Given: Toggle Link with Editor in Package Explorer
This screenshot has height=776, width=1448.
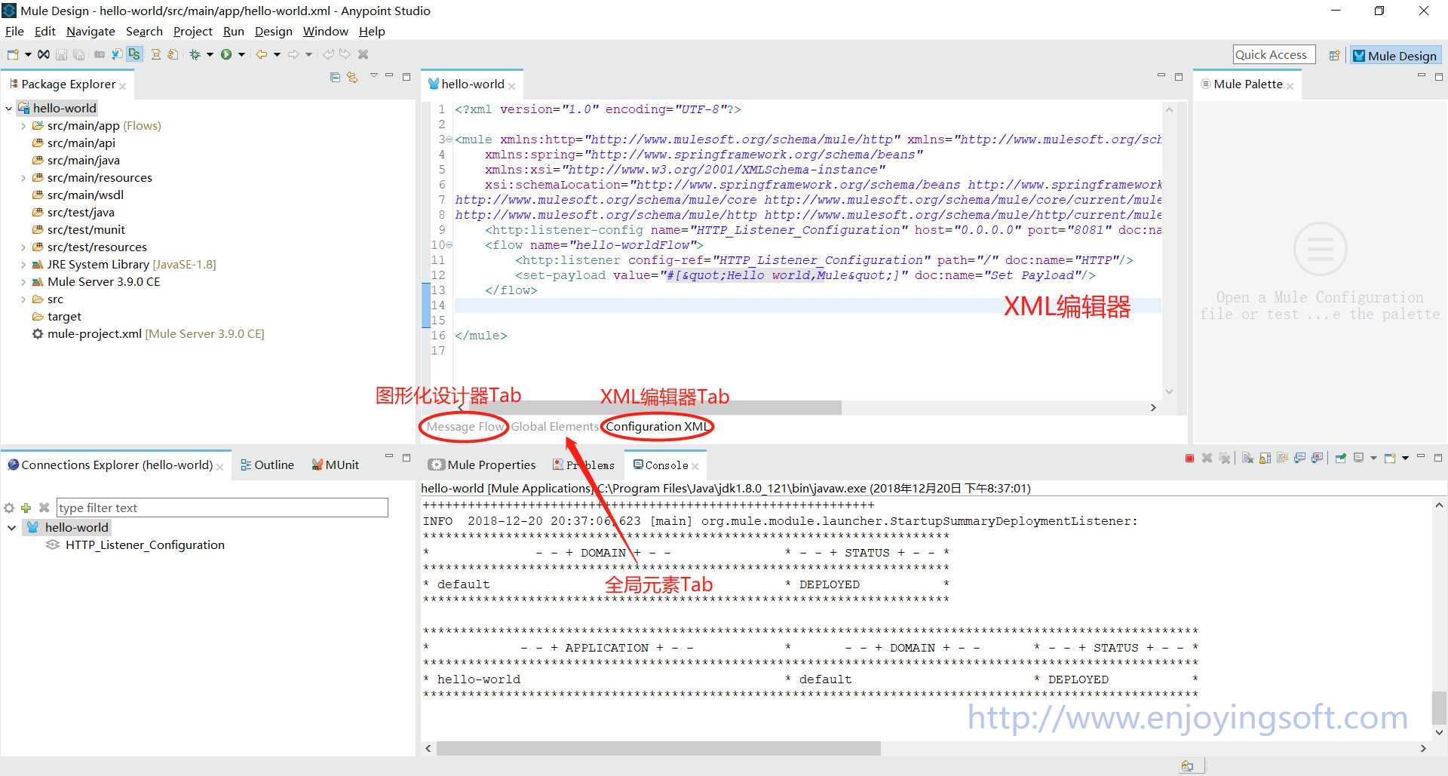Looking at the screenshot, I should (x=352, y=77).
